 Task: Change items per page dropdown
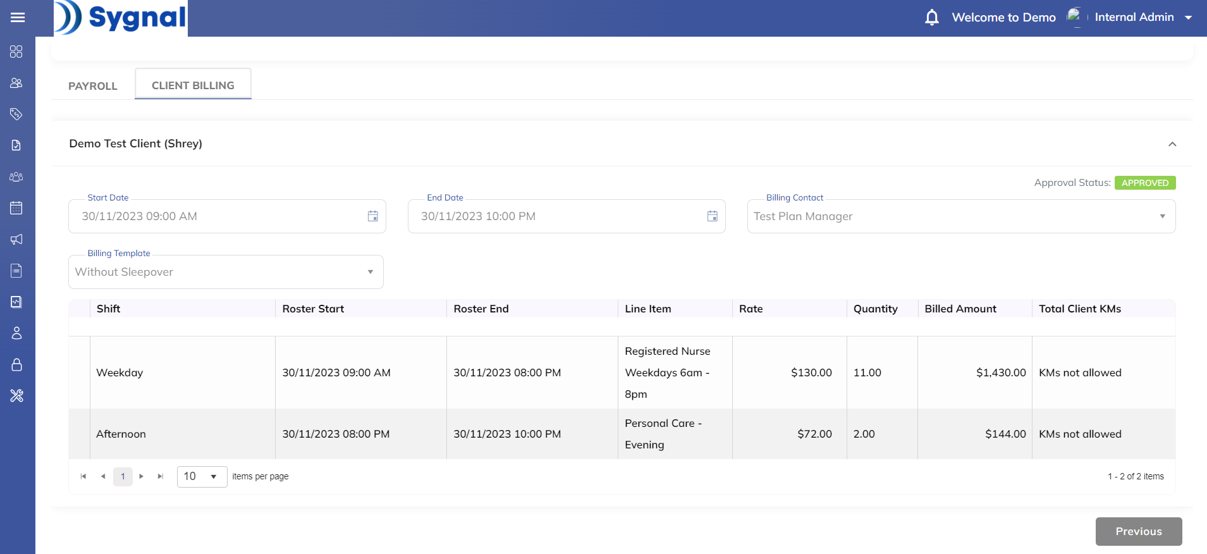click(x=202, y=477)
